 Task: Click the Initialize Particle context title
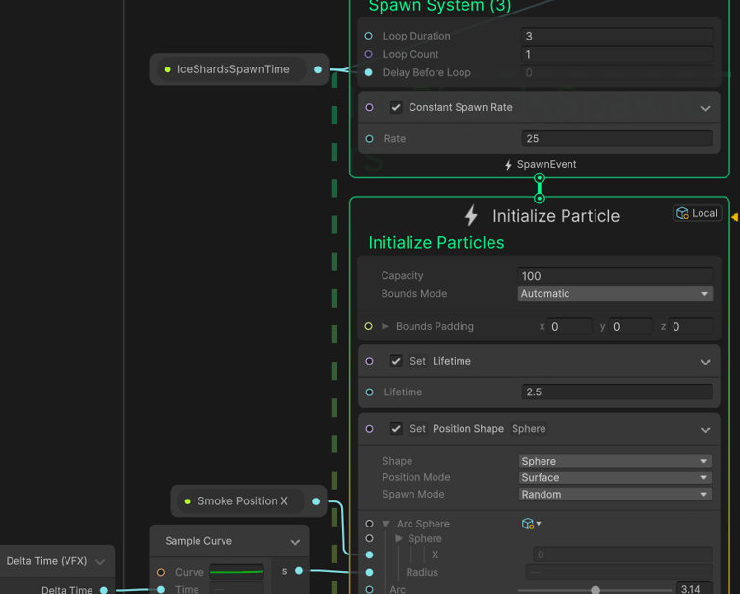click(x=556, y=216)
